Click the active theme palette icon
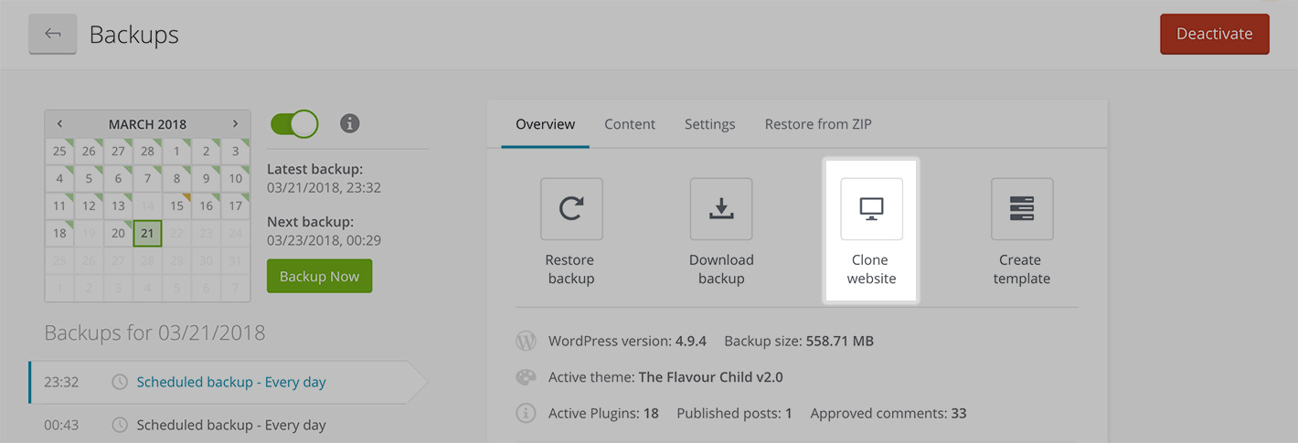 coord(526,377)
